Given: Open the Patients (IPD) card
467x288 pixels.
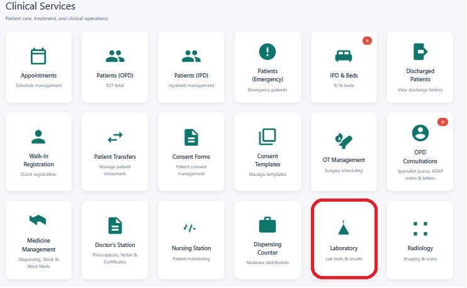Looking at the screenshot, I should tap(191, 67).
